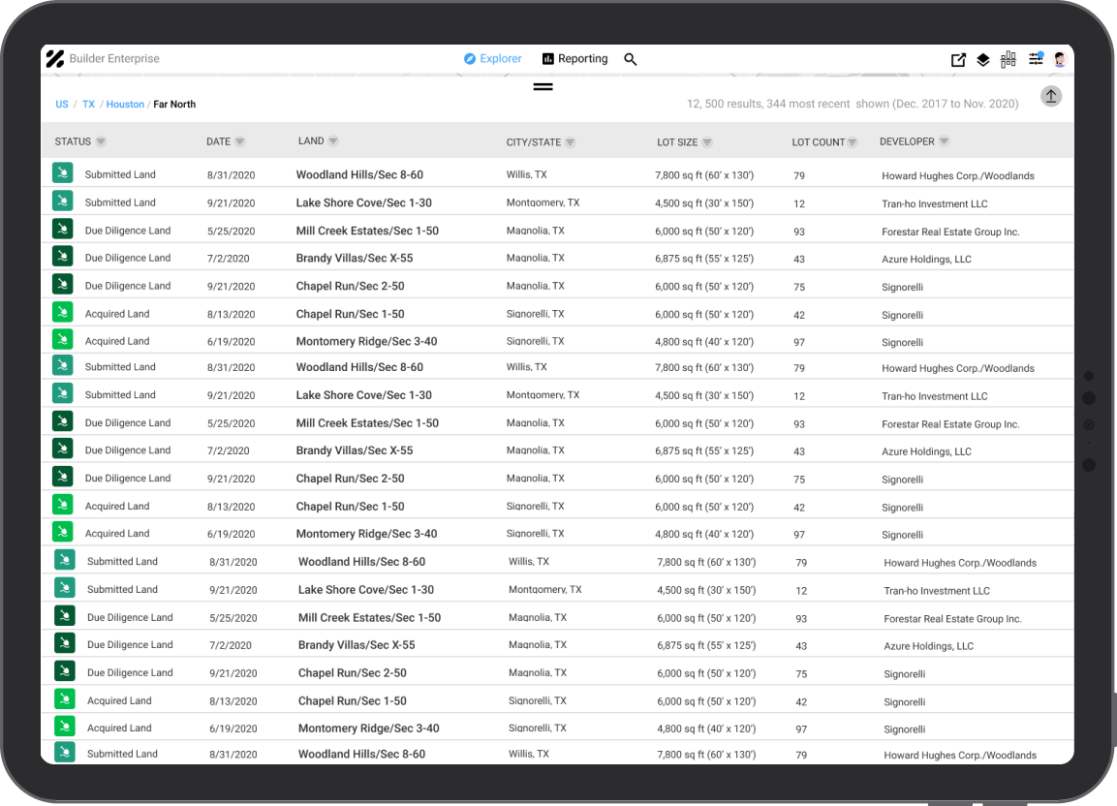Click the Far North breadcrumb
This screenshot has height=806, width=1117.
tap(174, 104)
